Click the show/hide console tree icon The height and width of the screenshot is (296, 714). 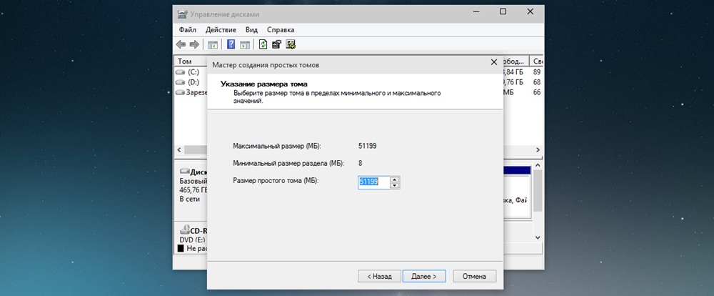[213, 44]
